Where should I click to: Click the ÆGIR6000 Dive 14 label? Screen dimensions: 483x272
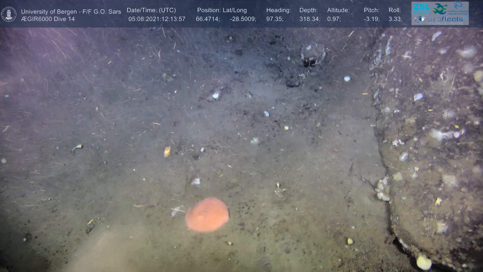(48, 19)
